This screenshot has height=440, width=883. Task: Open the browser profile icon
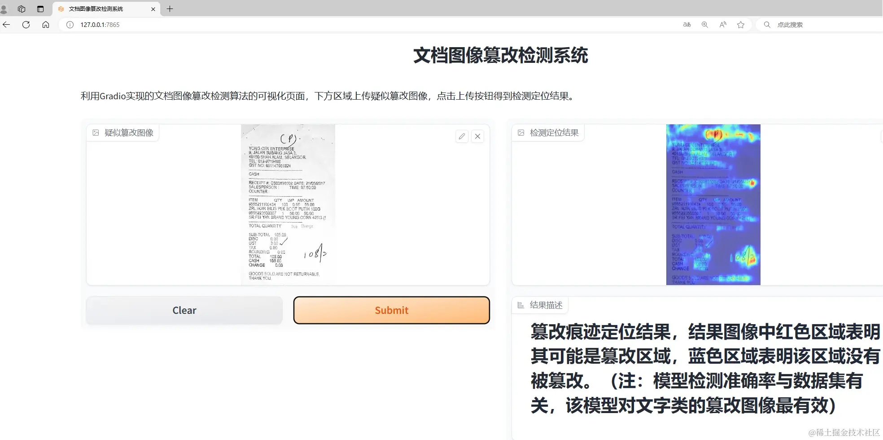4,9
